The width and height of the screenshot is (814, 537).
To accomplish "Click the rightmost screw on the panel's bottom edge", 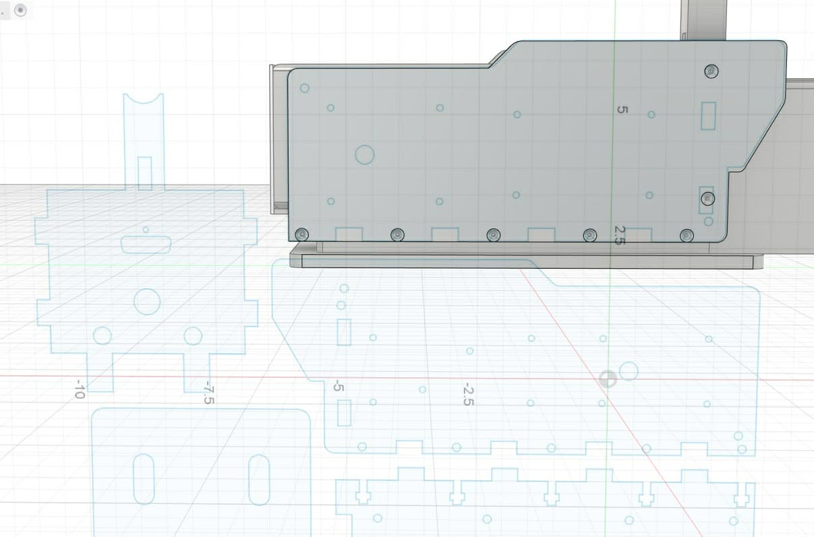I will click(687, 235).
